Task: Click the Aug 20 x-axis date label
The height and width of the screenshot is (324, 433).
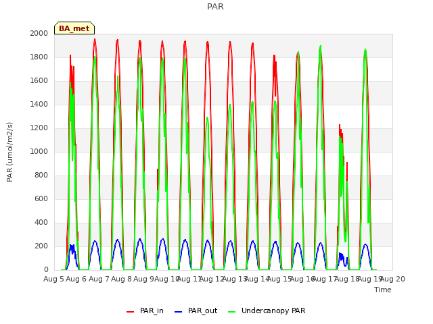Action: click(392, 279)
